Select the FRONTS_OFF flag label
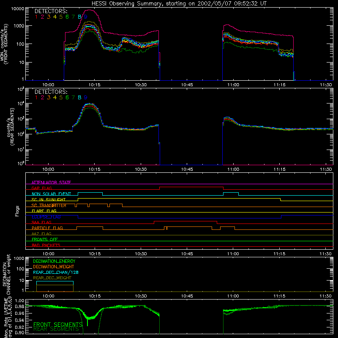 pyautogui.click(x=45, y=240)
